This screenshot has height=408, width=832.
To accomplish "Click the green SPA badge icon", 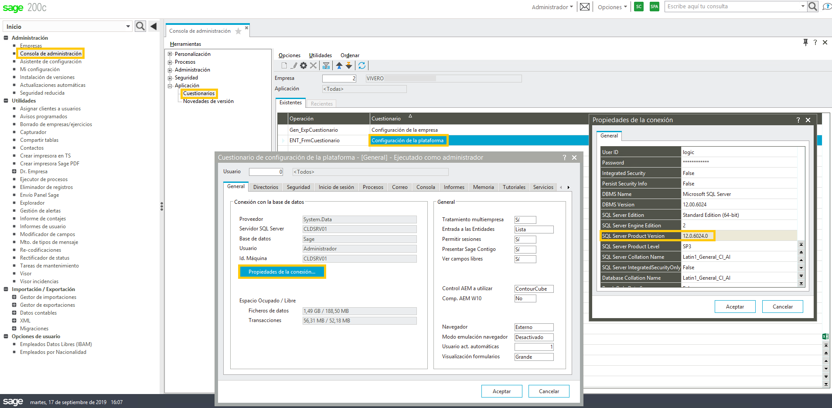I will coord(654,7).
